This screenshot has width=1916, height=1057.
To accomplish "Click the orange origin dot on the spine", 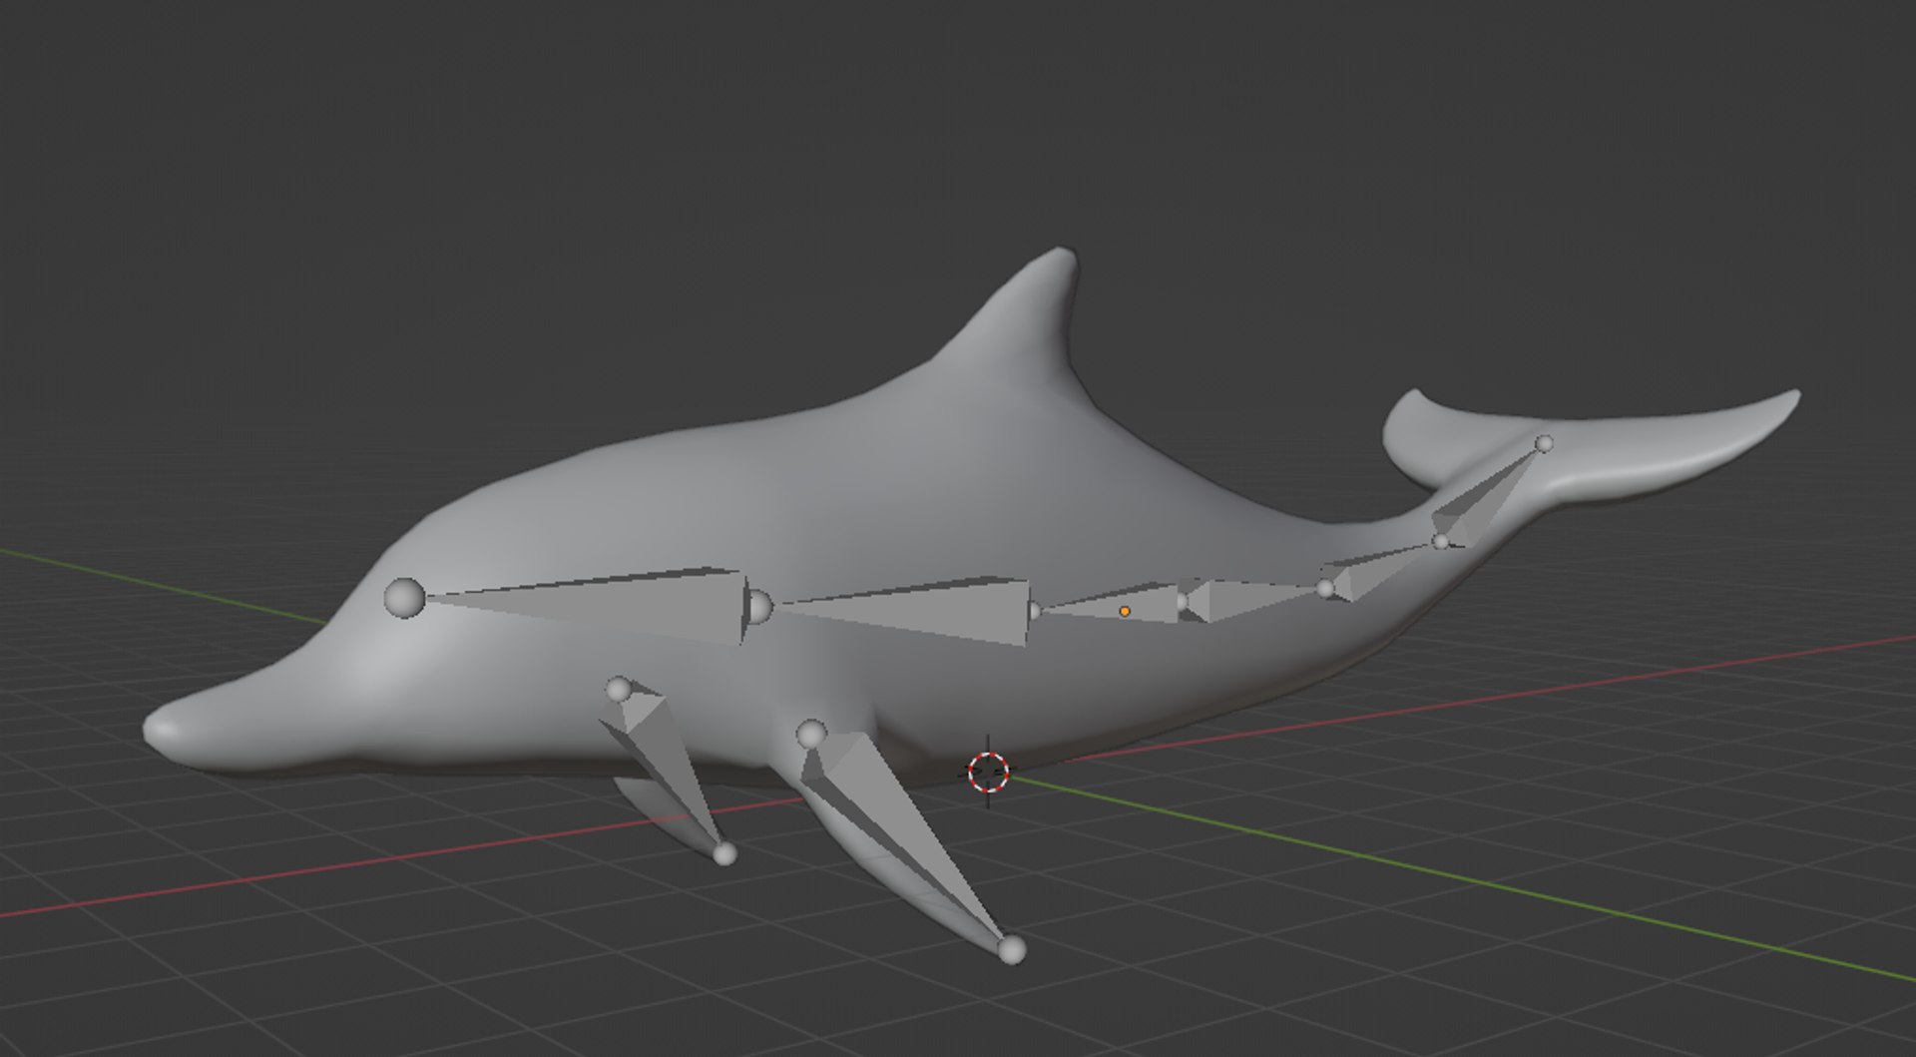I will coord(1125,611).
